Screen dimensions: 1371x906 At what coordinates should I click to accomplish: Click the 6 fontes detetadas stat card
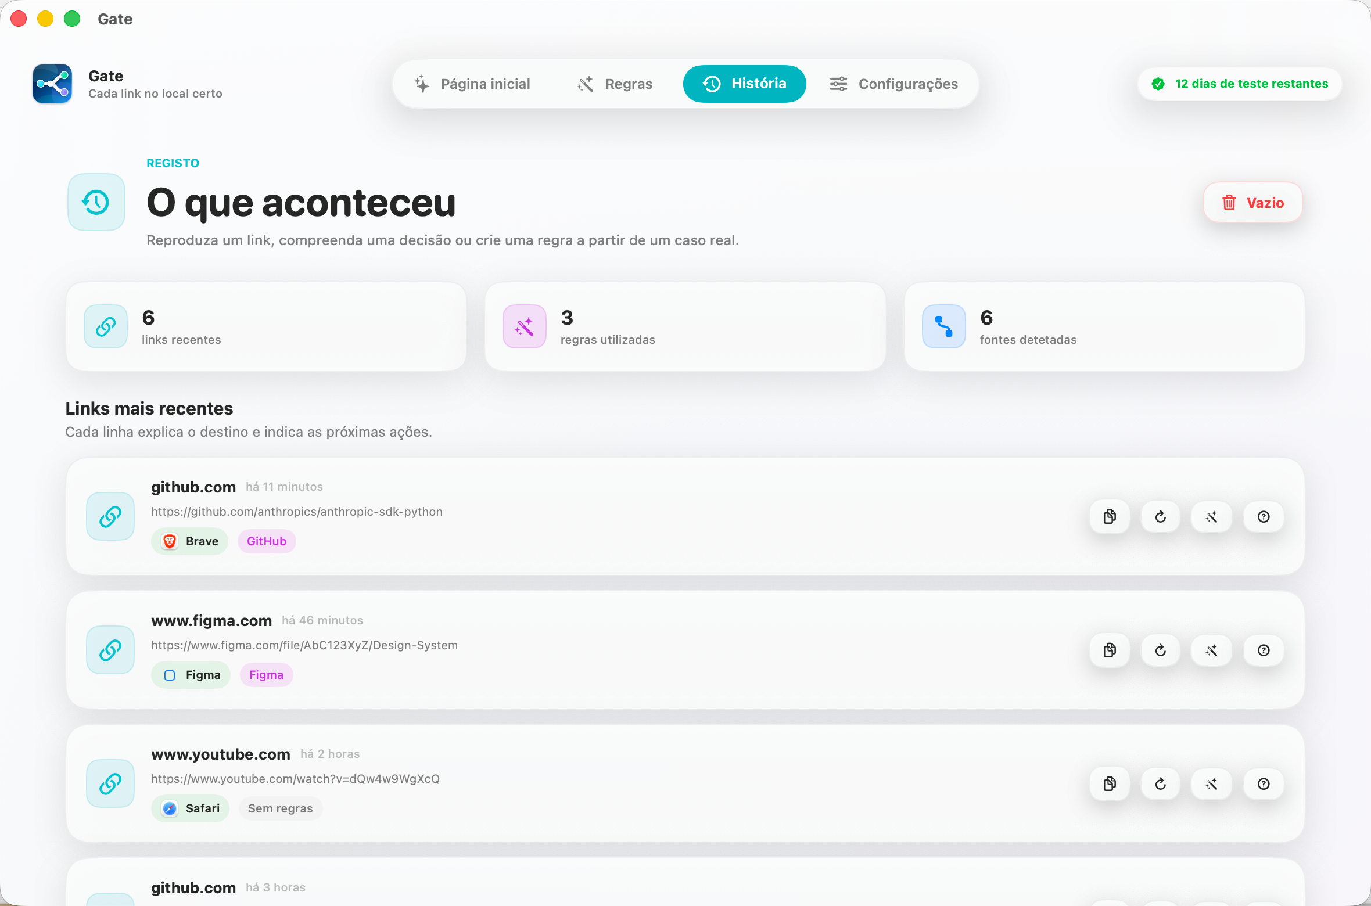coord(1104,326)
